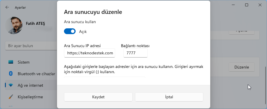Save proxy settings with Kaydet

pyautogui.click(x=98, y=97)
